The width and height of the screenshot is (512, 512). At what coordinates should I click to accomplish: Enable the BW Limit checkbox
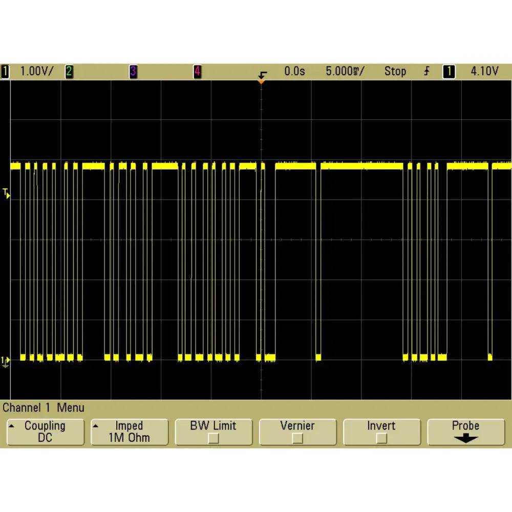click(213, 438)
